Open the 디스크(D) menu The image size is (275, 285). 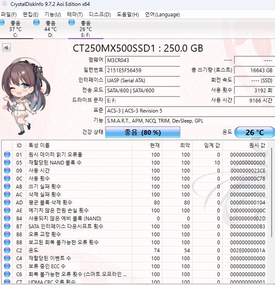(x=100, y=14)
